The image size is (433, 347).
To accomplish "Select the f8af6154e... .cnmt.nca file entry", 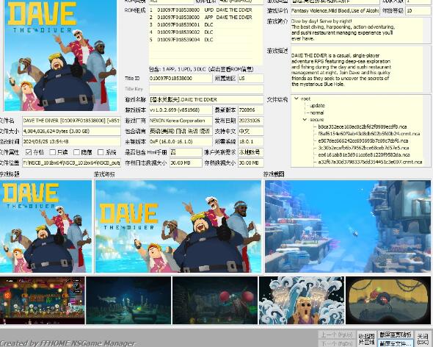I will (369, 134).
